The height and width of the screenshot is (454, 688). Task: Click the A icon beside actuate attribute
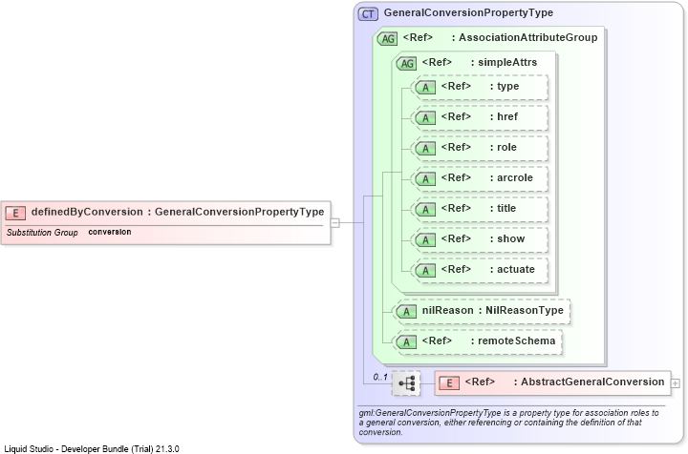tap(425, 271)
